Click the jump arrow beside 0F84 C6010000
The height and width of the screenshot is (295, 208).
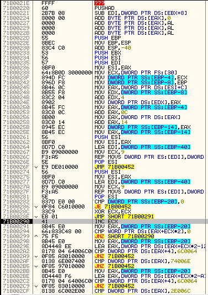point(36,207)
